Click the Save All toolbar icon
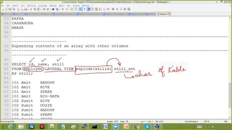This screenshot has width=232, height=130. tap(14, 9)
